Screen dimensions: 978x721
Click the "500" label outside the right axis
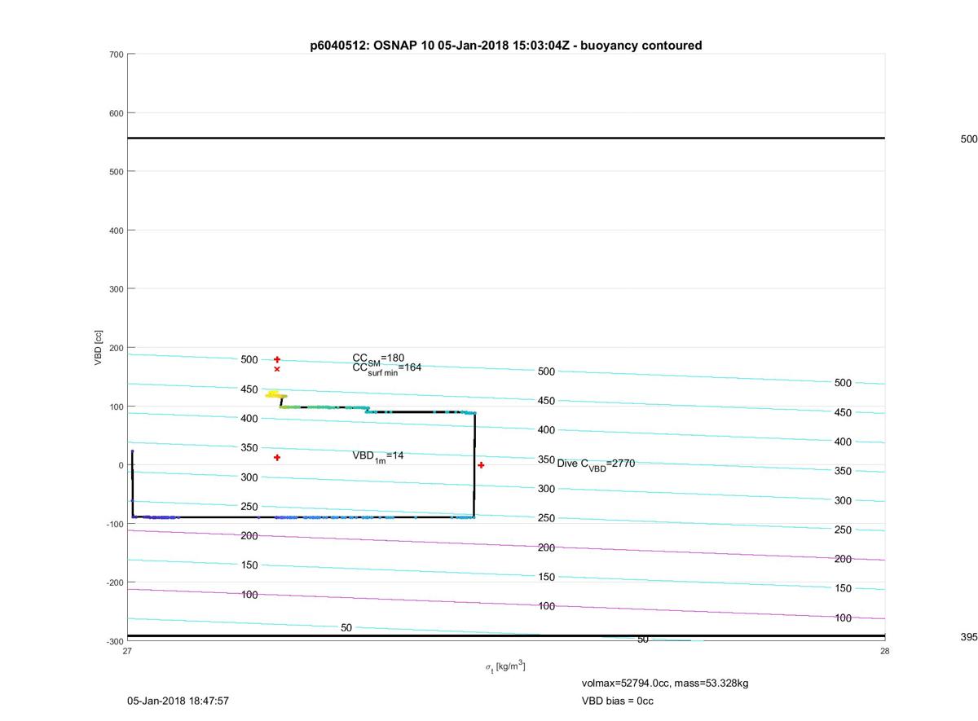[969, 139]
